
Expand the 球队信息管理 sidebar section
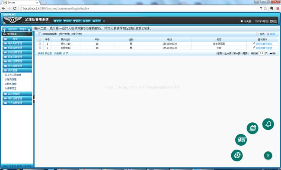point(17,98)
